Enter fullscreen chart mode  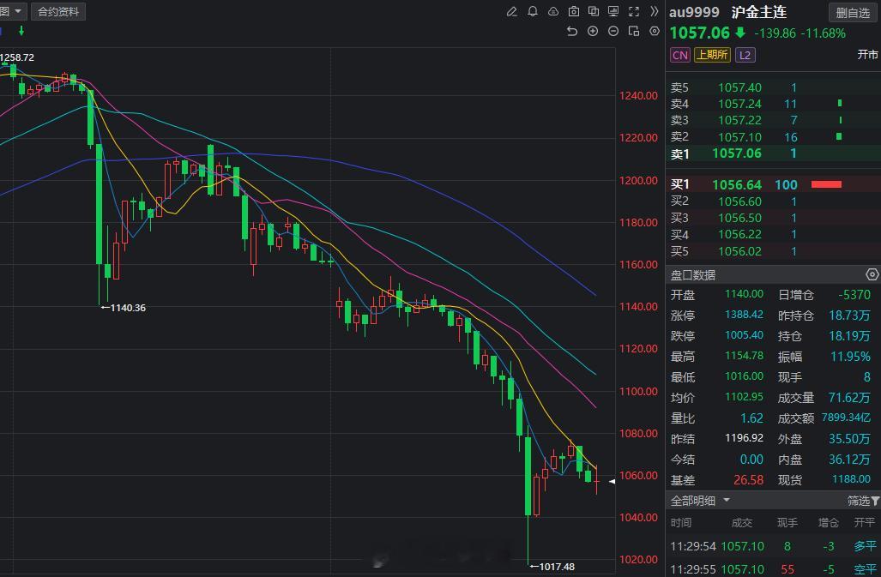pos(633,11)
